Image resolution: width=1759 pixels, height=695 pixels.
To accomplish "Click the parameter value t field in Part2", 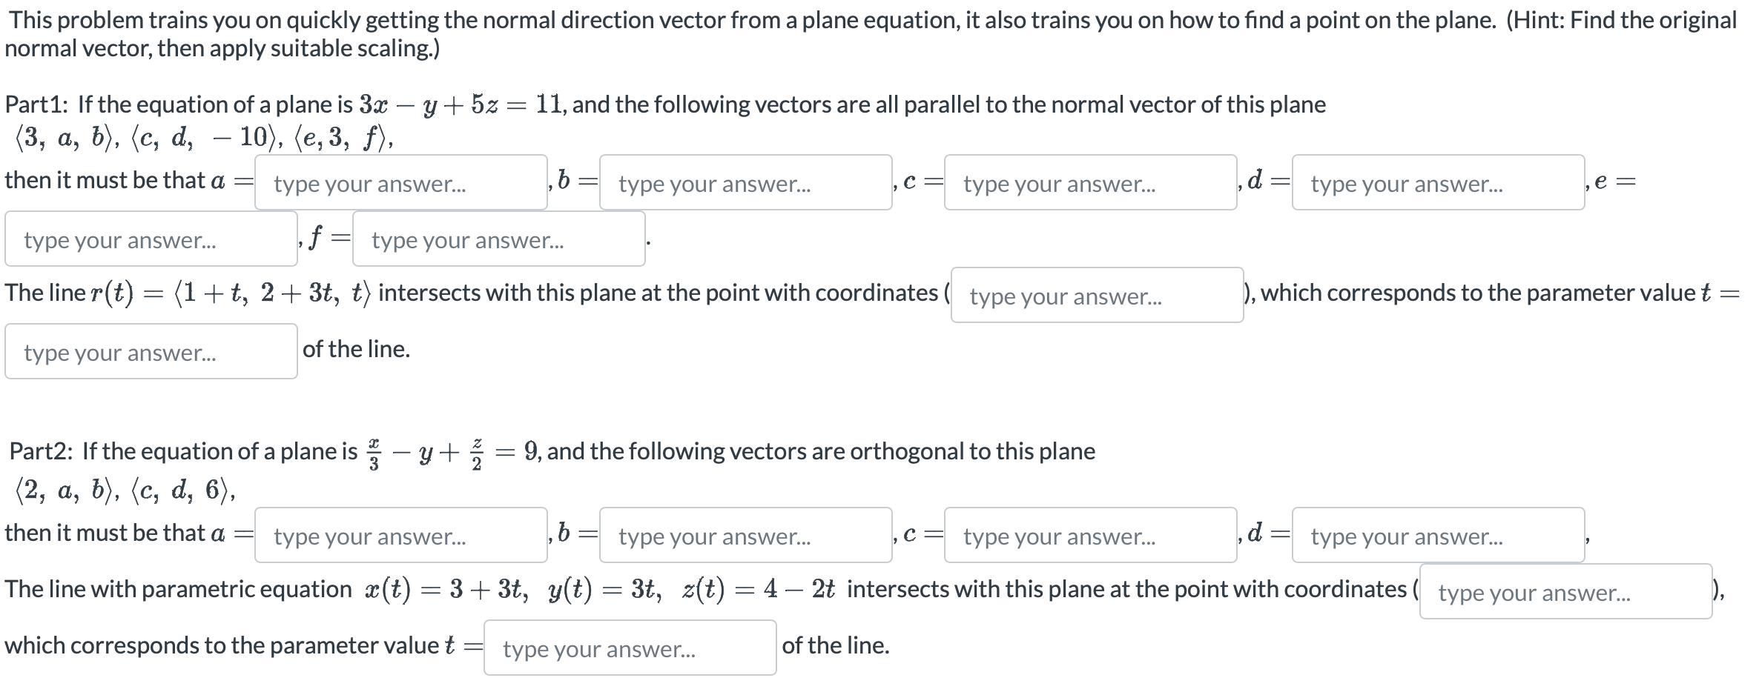I will (629, 648).
